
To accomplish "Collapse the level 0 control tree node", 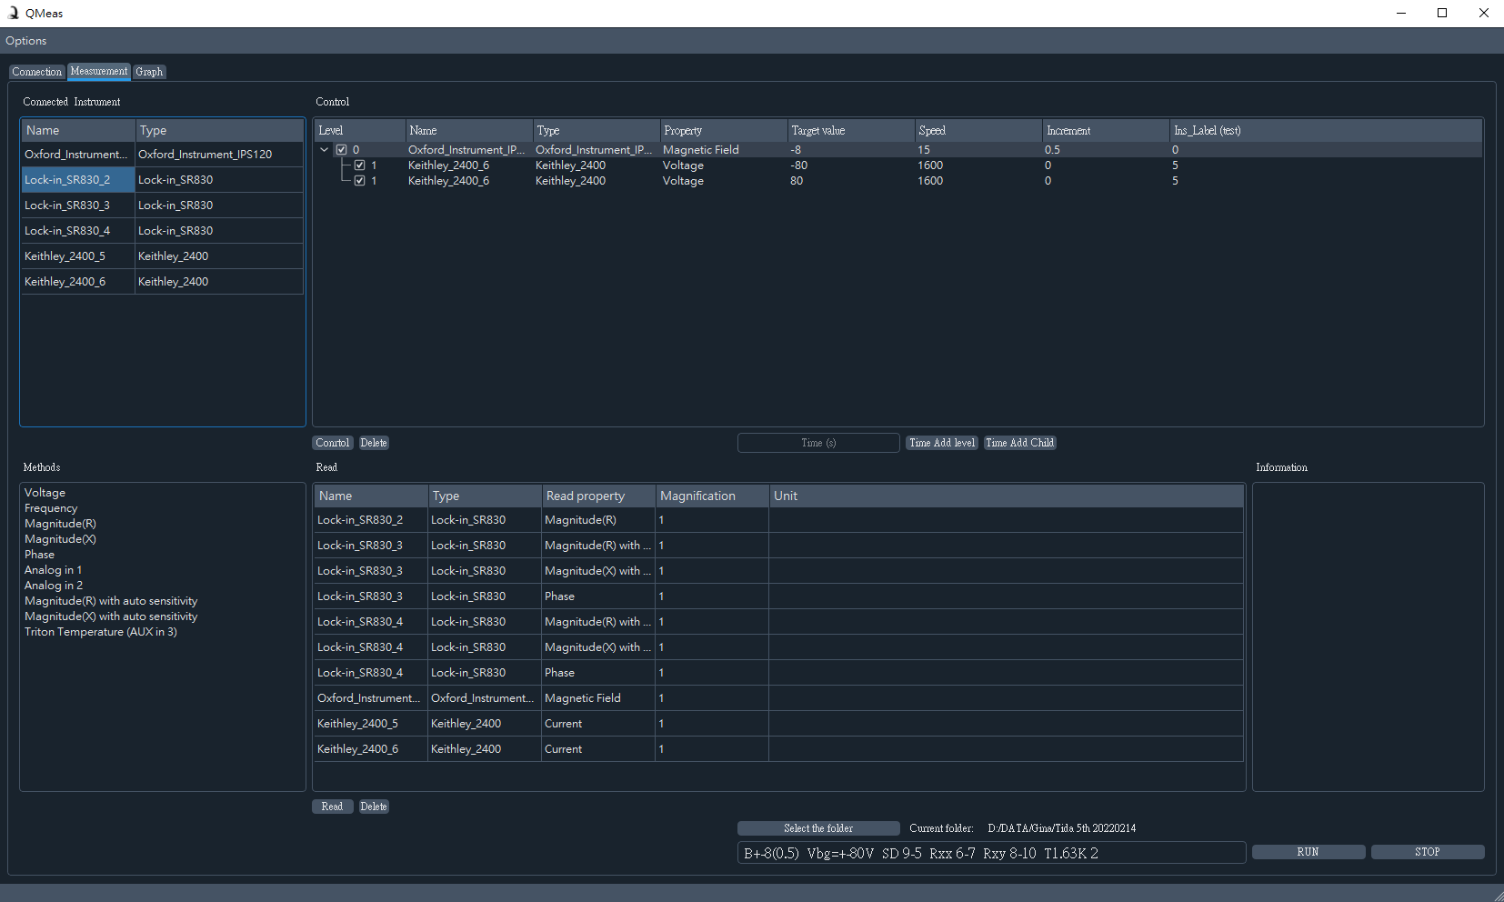I will 325,150.
